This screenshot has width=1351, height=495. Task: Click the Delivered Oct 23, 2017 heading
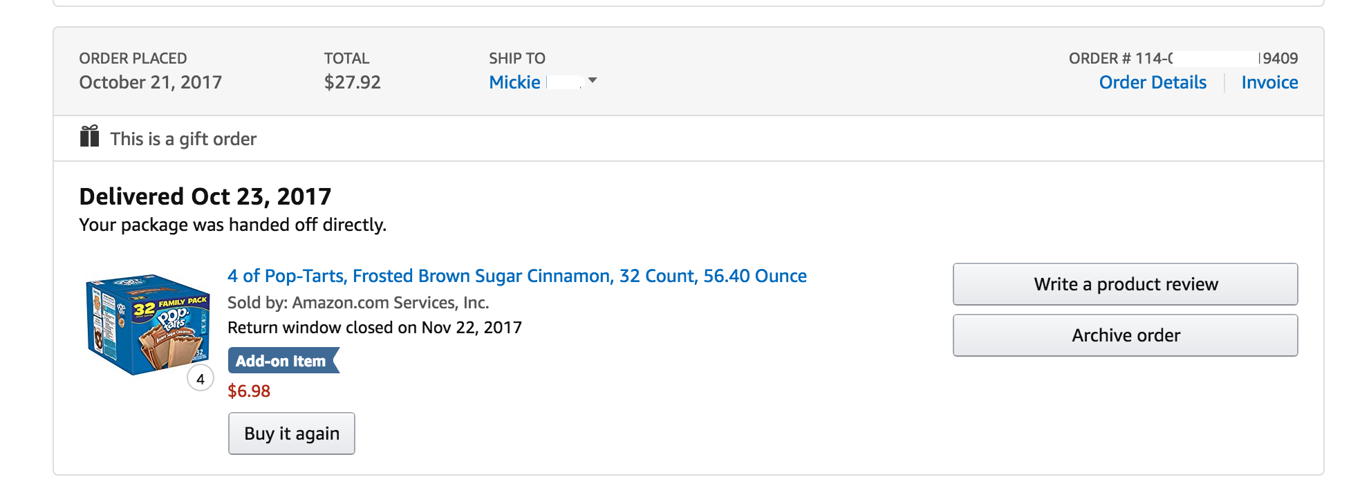point(205,196)
